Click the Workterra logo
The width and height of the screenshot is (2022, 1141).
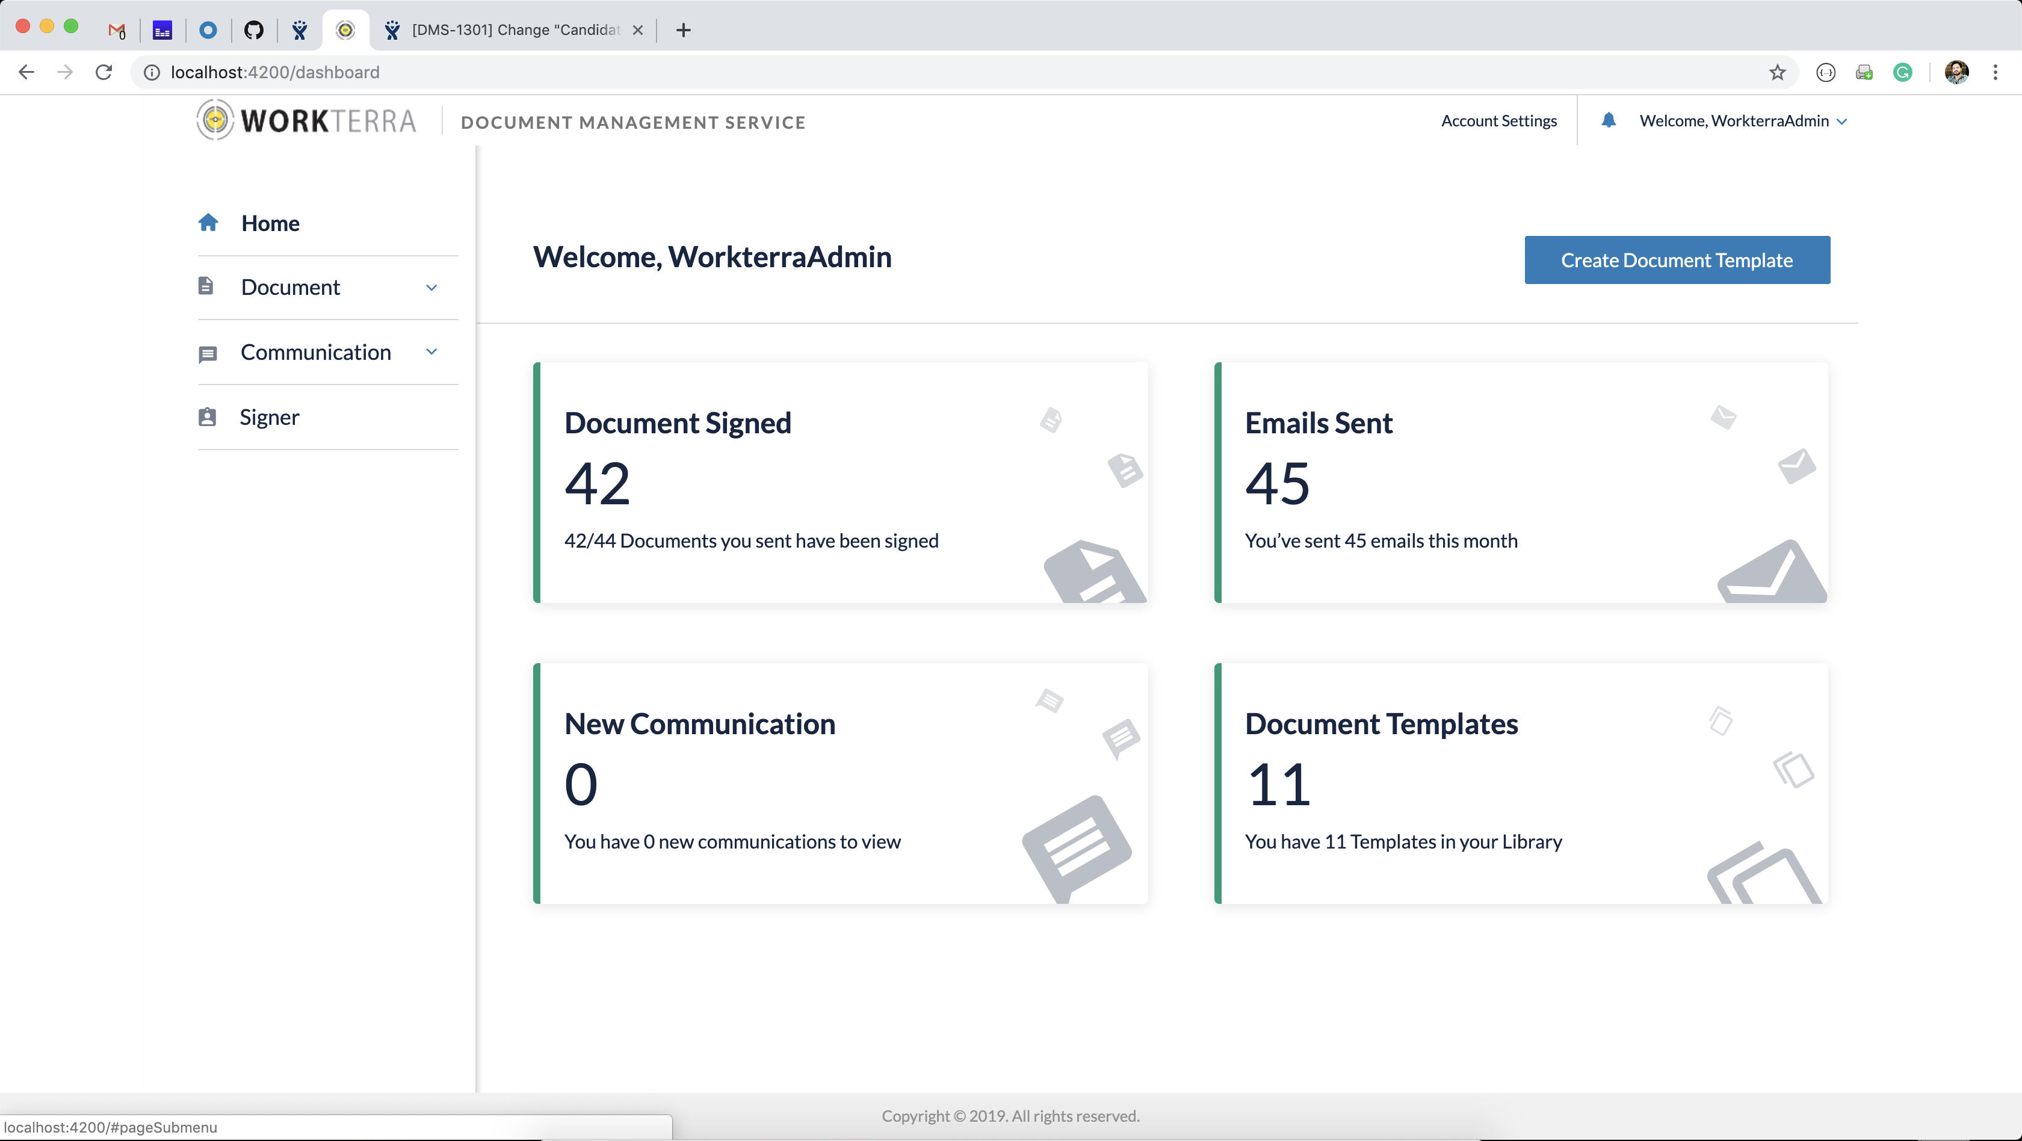[x=306, y=120]
